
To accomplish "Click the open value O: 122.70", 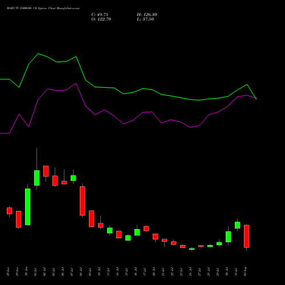I will point(101,19).
